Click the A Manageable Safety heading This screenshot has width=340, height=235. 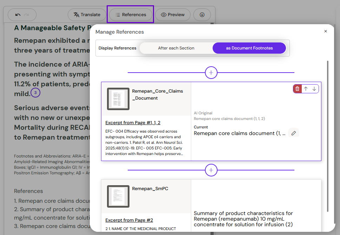53,28
